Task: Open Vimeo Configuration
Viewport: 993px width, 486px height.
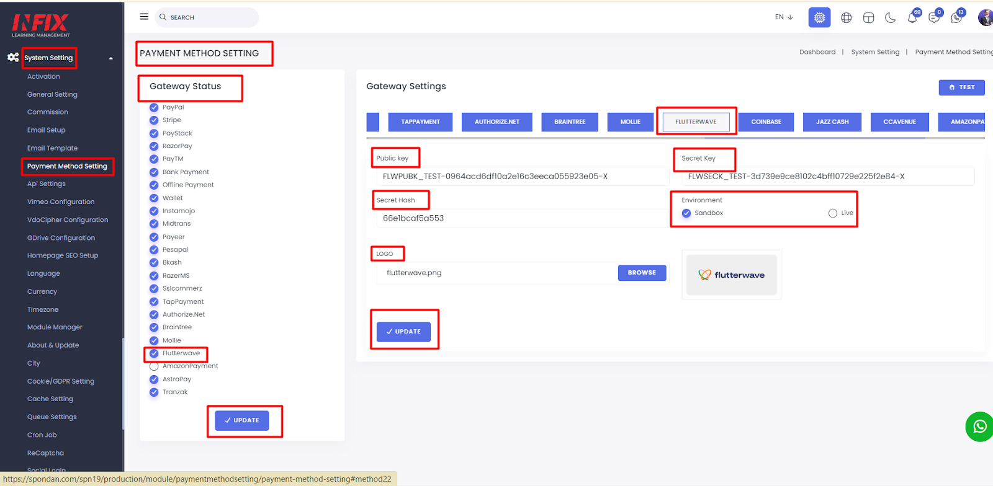Action: pos(61,201)
